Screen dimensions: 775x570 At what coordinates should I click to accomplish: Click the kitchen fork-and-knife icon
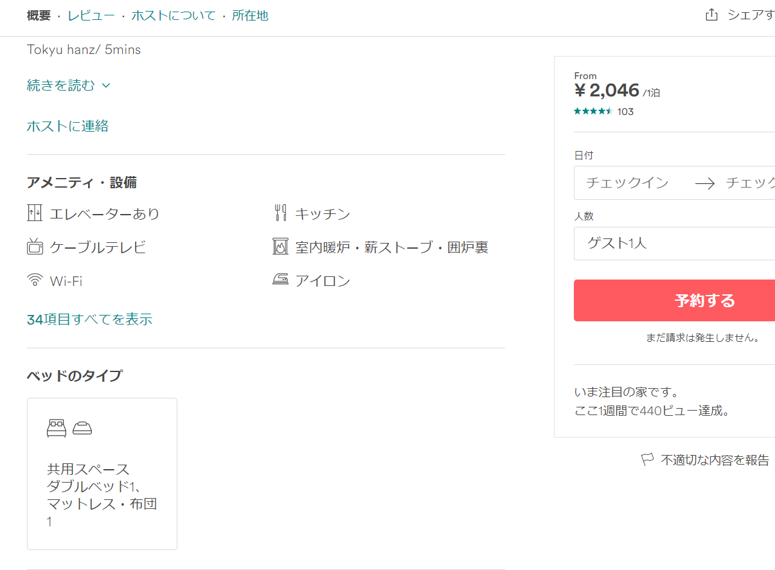click(280, 213)
